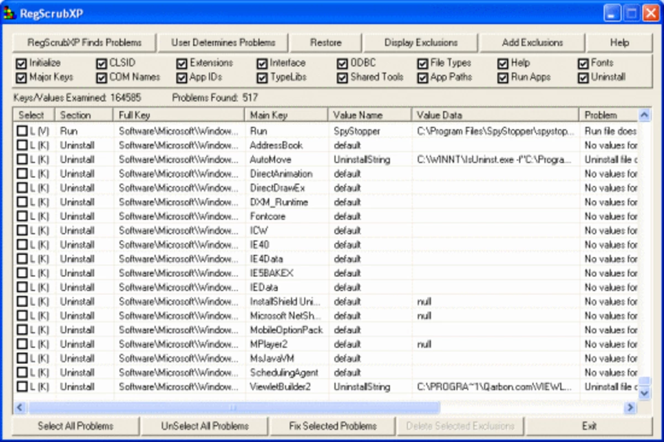Toggle the Uninstall scan option checkbox
Screen dimensions: 664x442
[x=583, y=78]
